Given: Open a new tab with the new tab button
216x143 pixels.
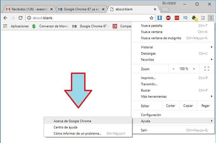Looking at the screenshot, I should click(x=165, y=9).
